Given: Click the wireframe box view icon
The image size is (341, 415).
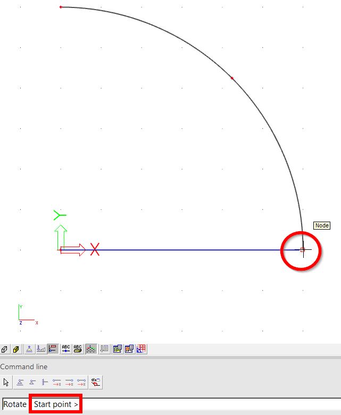Looking at the screenshot, I should coord(5,349).
